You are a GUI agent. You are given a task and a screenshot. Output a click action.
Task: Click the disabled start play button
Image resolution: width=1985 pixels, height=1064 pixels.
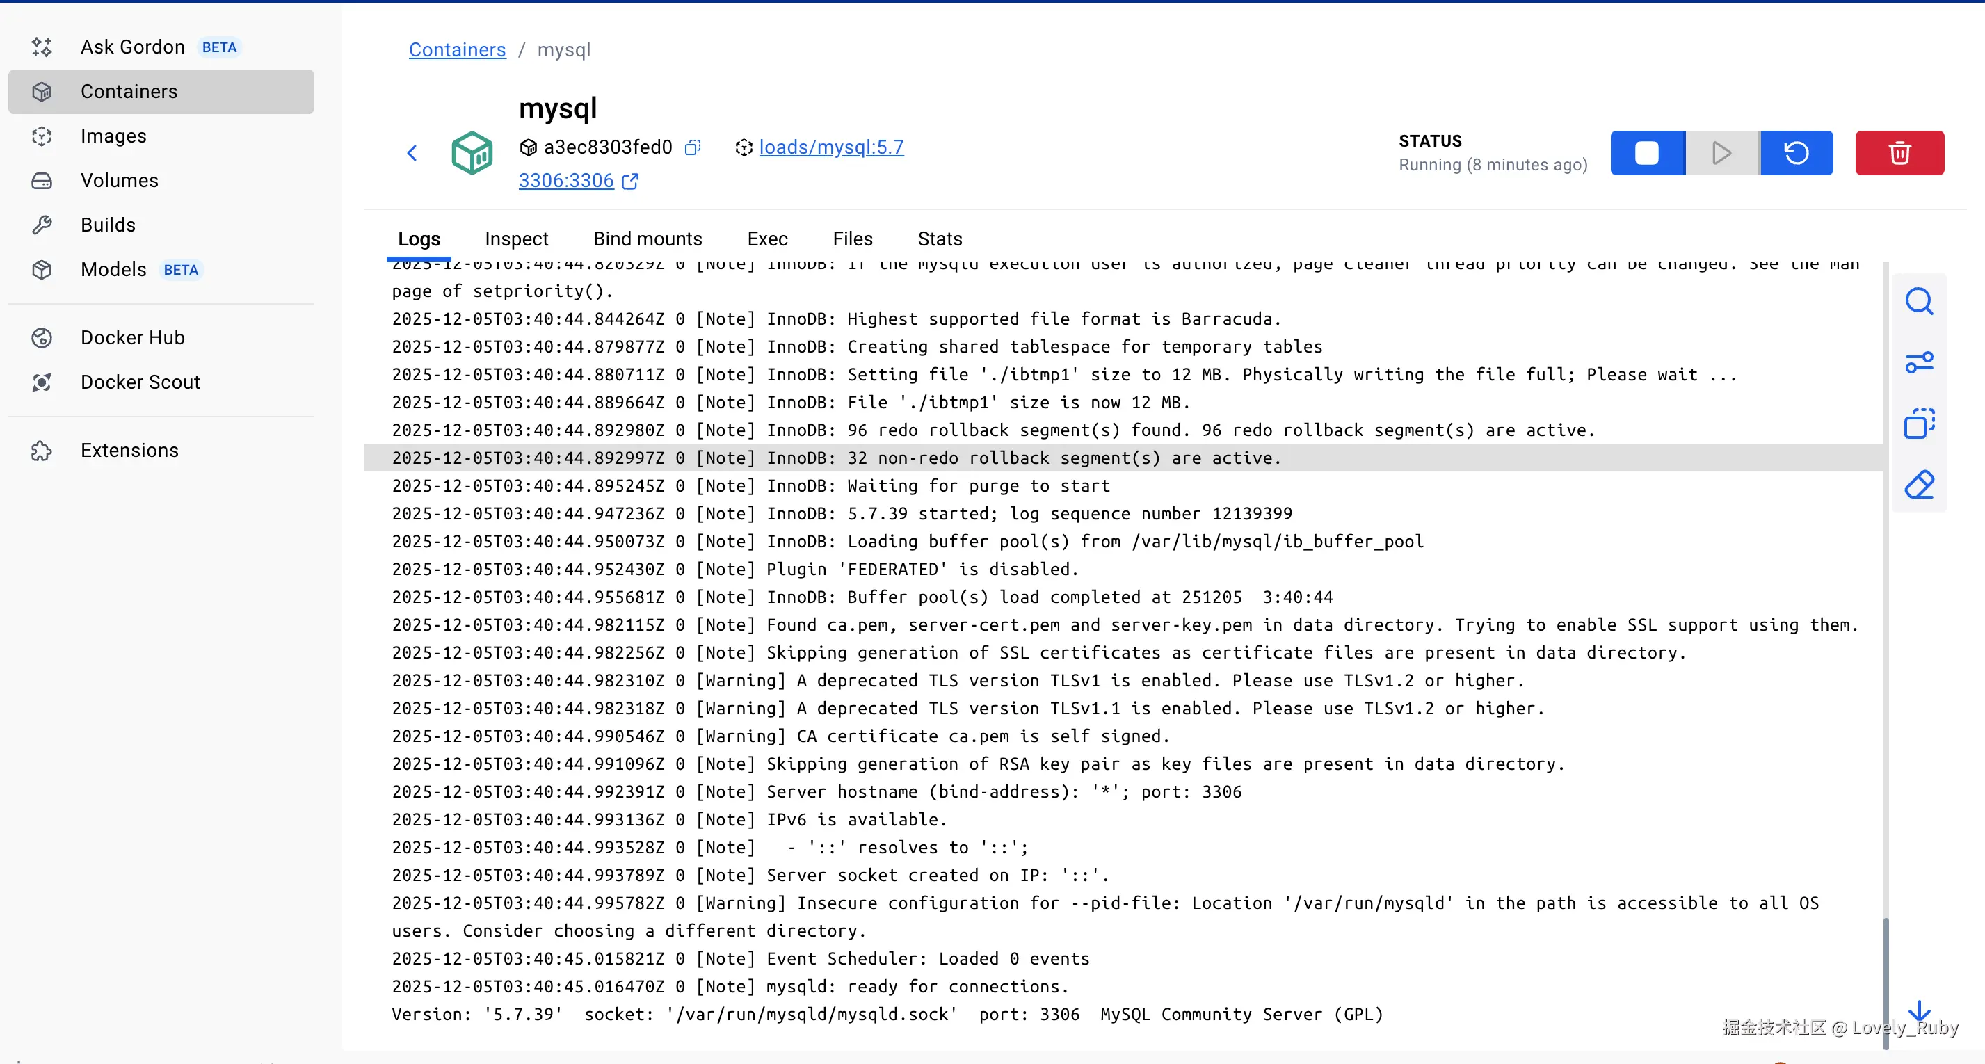(x=1721, y=152)
